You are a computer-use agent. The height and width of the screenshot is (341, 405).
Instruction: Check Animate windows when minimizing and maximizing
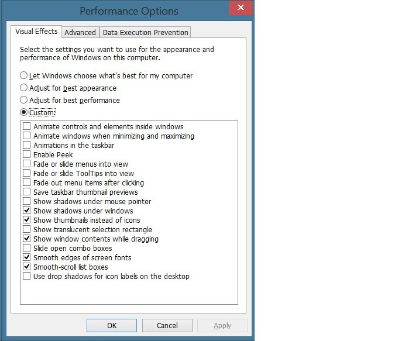pos(27,136)
